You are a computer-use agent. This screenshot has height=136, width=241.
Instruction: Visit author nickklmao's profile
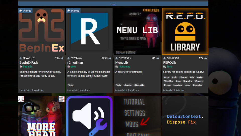pyautogui.click(x=125, y=66)
